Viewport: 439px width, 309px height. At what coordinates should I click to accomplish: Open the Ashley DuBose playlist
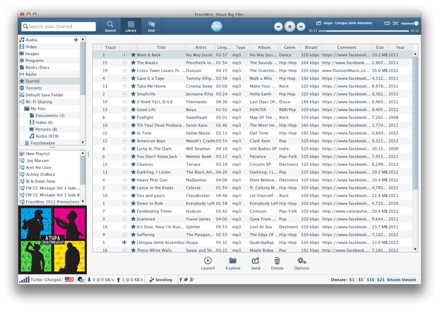(49, 174)
